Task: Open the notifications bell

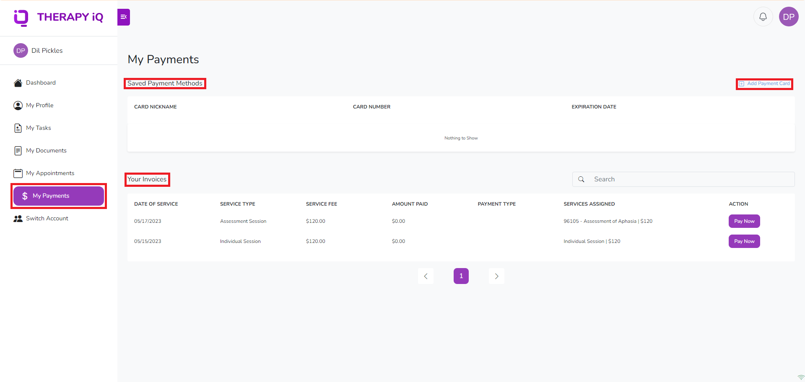Action: pyautogui.click(x=763, y=17)
